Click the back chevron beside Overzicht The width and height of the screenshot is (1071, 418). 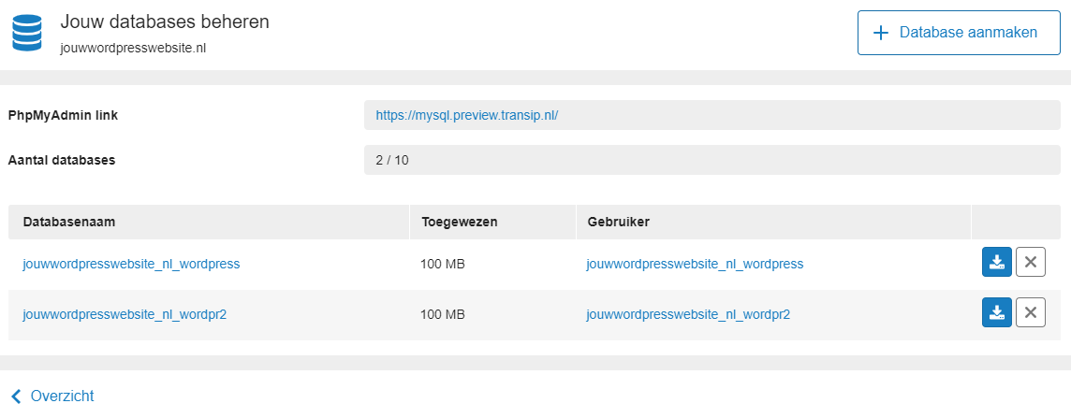pyautogui.click(x=17, y=396)
